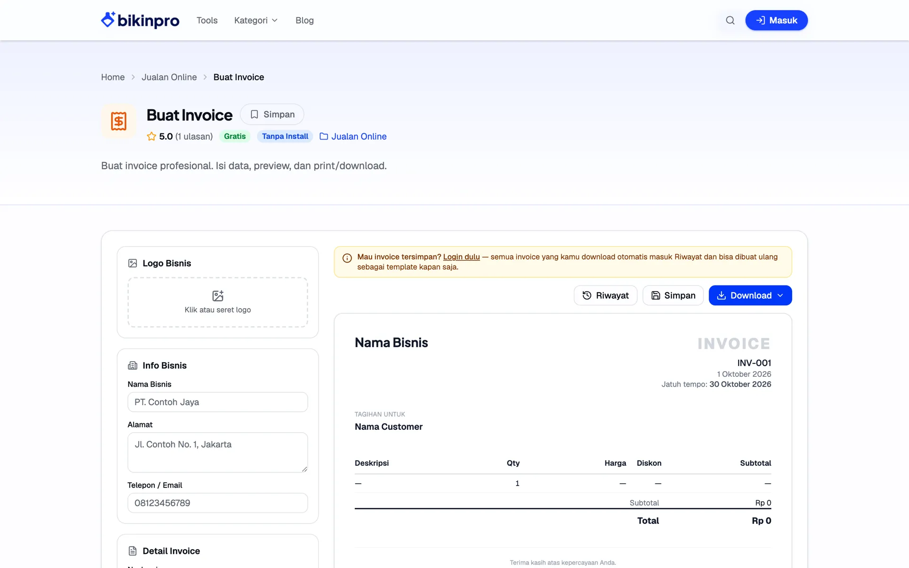Click the Alamat text area

[x=218, y=453]
